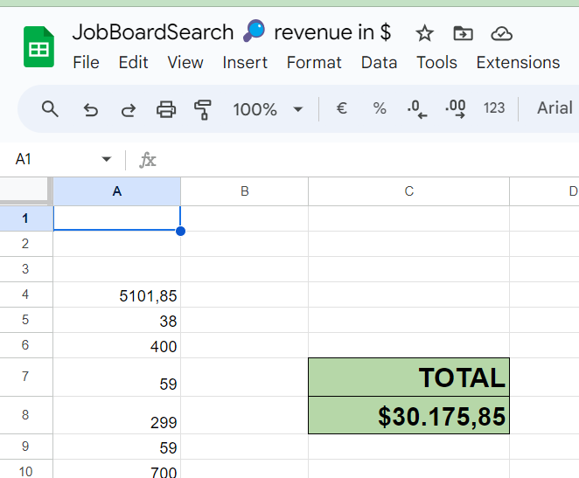The height and width of the screenshot is (478, 579).
Task: Open more number formats 123 menu
Action: [x=494, y=108]
